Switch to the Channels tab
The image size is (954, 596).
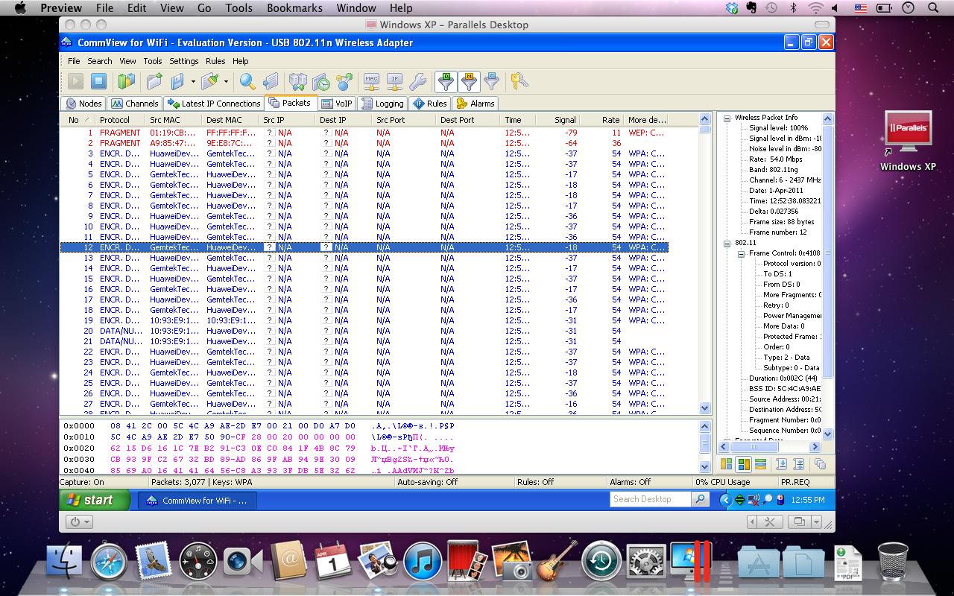(135, 104)
